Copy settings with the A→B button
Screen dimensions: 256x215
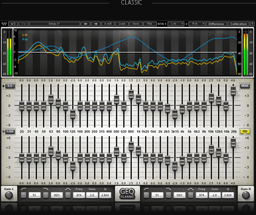(108, 24)
